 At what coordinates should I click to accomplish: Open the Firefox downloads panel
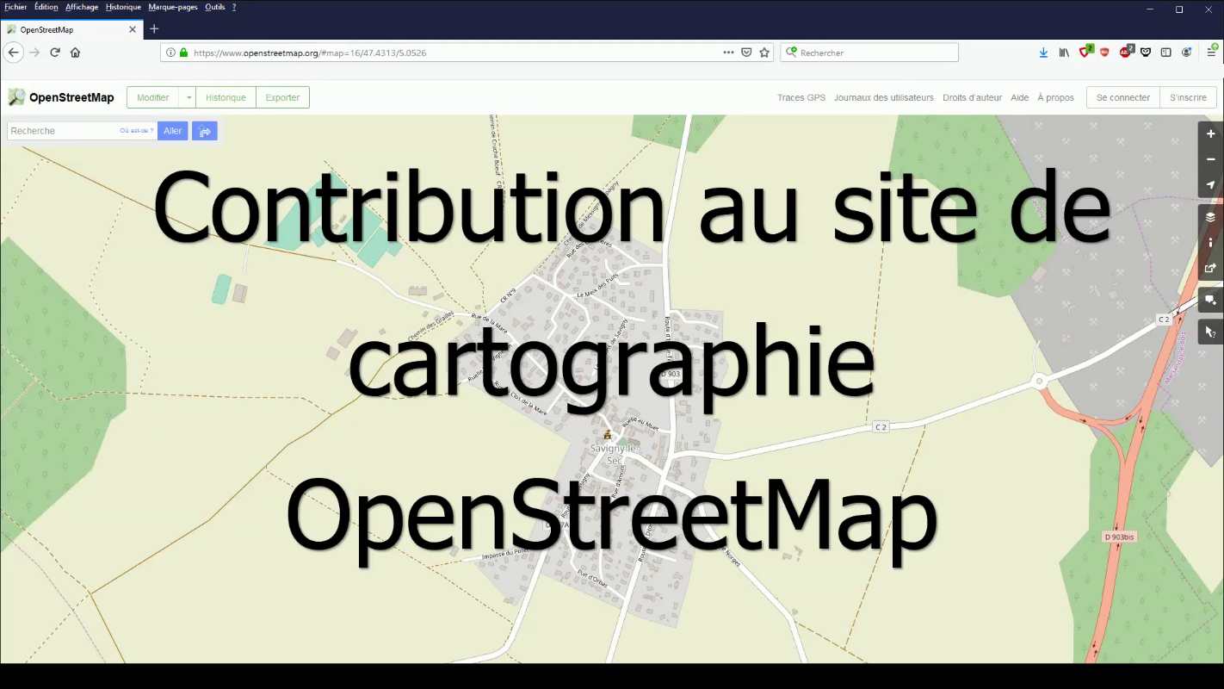(1043, 53)
